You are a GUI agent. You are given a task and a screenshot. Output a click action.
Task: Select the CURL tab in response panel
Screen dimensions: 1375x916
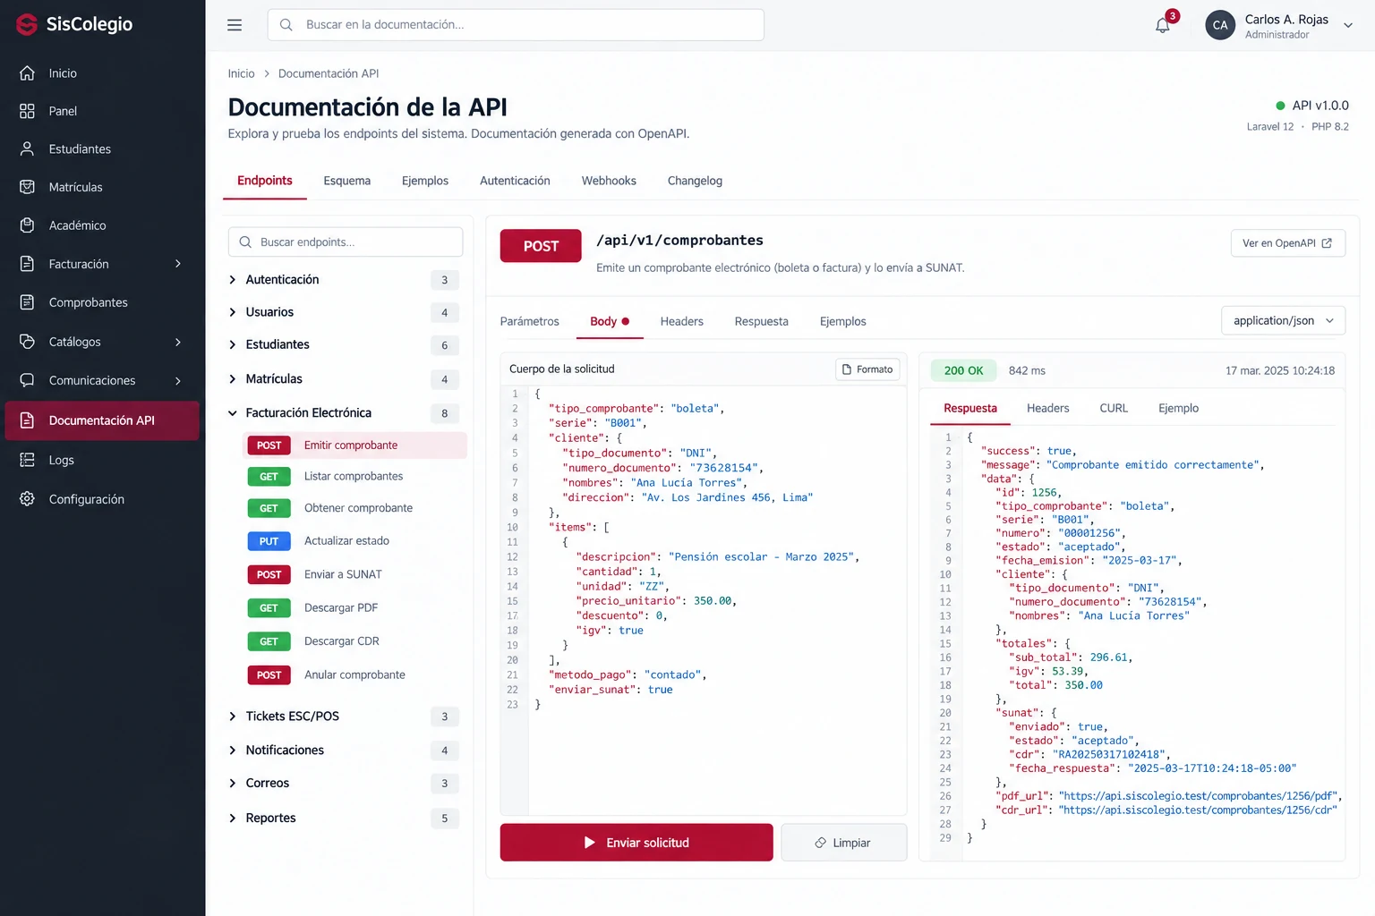pyautogui.click(x=1114, y=408)
